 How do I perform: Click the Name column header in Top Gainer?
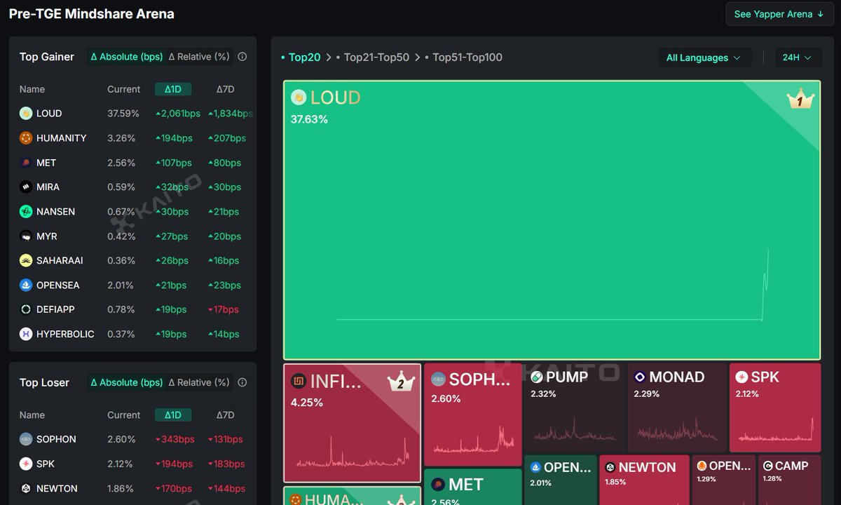pyautogui.click(x=32, y=89)
